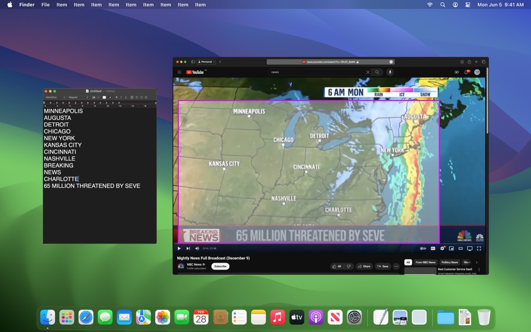Dislike the Nightly News video

[348, 266]
